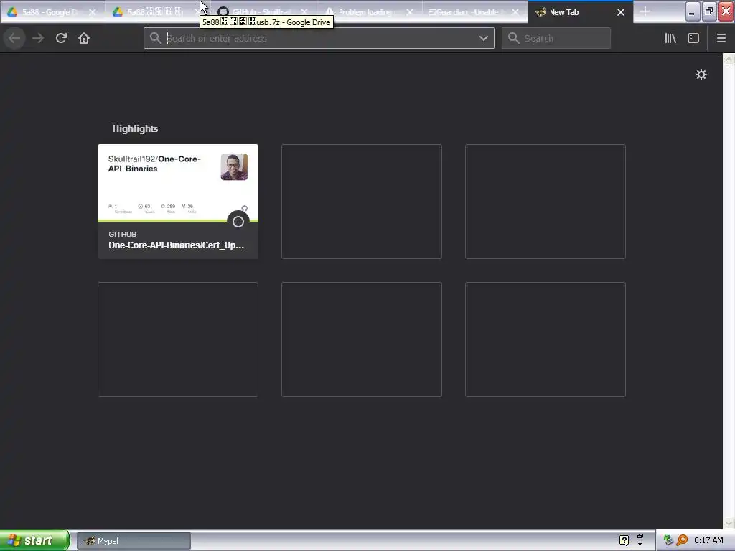Click scrollbar up arrow
The height and width of the screenshot is (551, 735).
coord(729,59)
